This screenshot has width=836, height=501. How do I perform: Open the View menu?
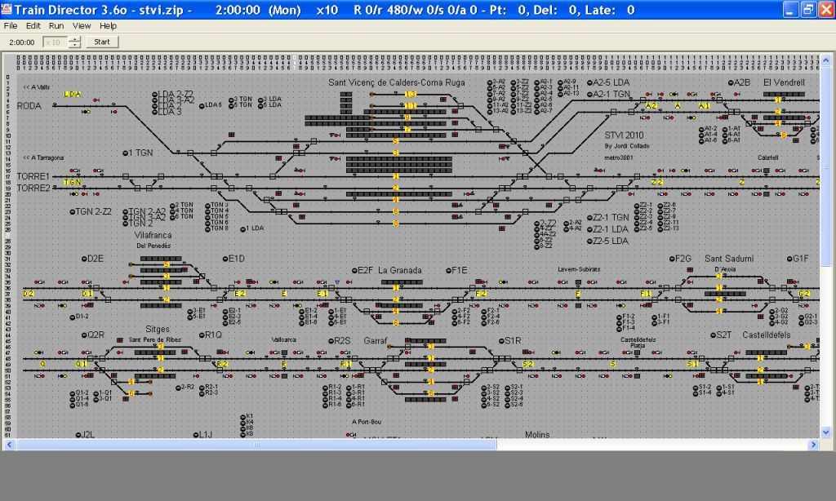pyautogui.click(x=82, y=26)
